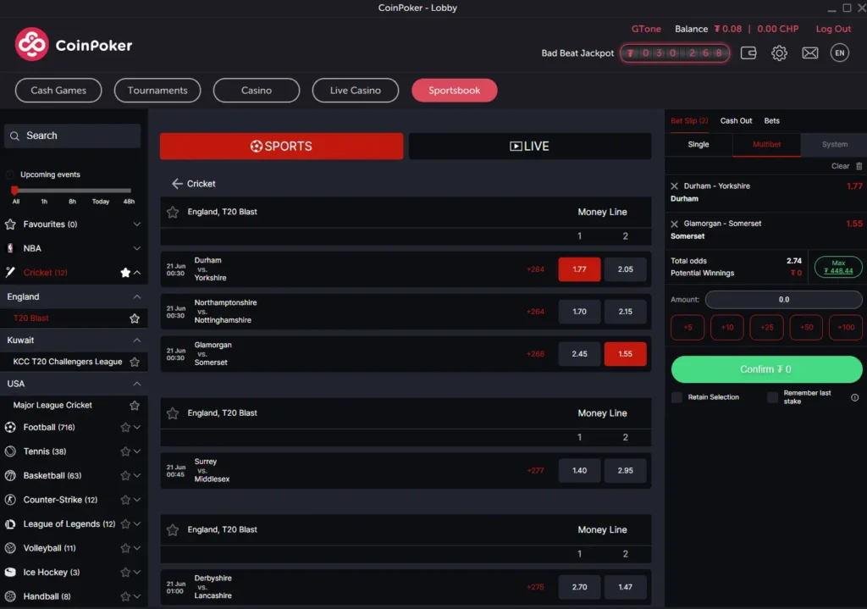The height and width of the screenshot is (609, 867).
Task: Click the Tennis sport icon
Action: click(x=10, y=451)
